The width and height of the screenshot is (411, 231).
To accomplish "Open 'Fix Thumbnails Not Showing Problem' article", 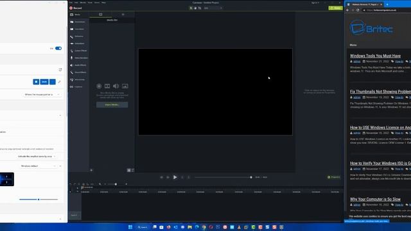I will [380, 92].
